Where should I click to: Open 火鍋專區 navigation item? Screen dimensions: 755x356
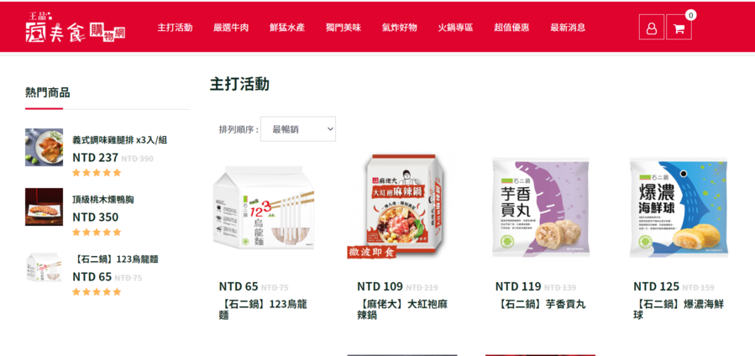pos(455,28)
